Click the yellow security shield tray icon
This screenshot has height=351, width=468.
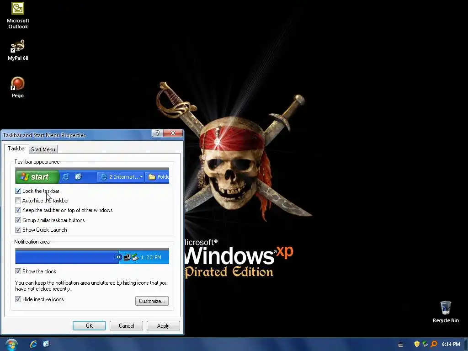417,344
